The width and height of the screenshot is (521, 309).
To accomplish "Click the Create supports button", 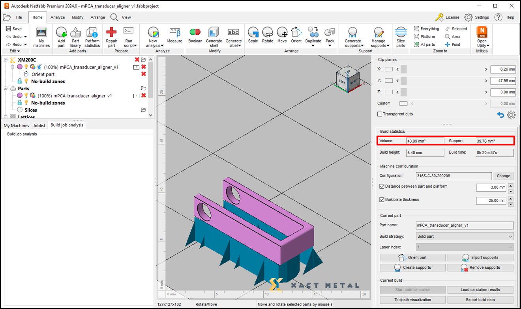I will click(413, 267).
